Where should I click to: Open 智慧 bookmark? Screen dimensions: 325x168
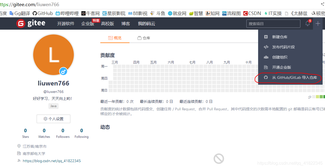click(x=196, y=13)
